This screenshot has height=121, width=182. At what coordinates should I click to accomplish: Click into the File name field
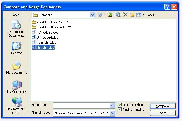(x=82, y=106)
